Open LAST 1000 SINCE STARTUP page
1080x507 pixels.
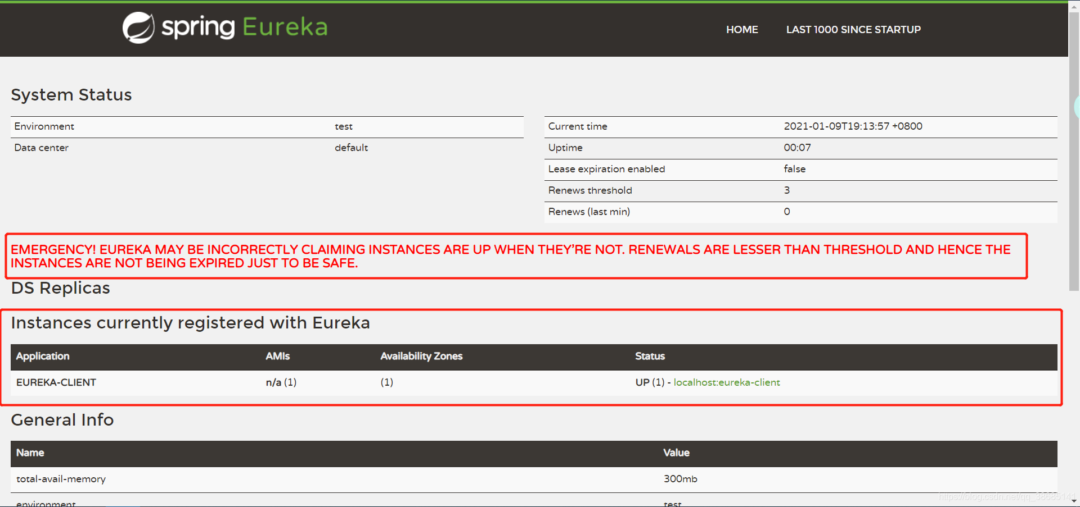(853, 30)
